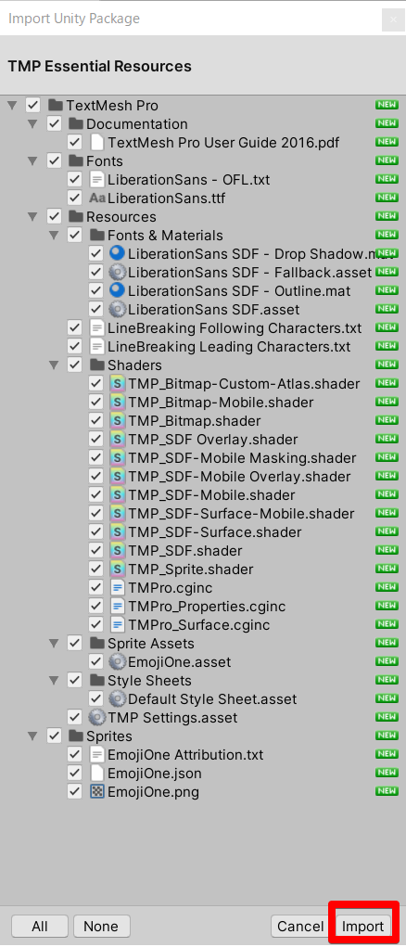Collapse the Resources folder arrow
Image resolution: width=406 pixels, height=947 pixels.
32,217
